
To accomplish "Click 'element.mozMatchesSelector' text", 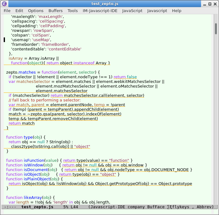I will coord(66,86).
